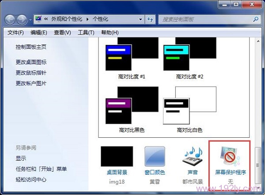This screenshot has height=195, width=265.
Task: Open the 帮助(H) menu
Action: click(110, 33)
